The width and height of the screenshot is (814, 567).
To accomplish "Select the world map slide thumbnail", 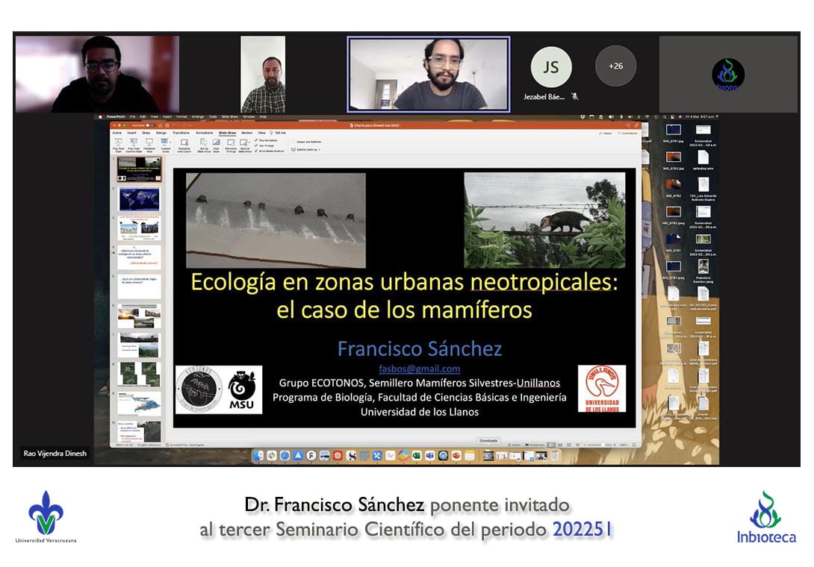I will pyautogui.click(x=139, y=198).
